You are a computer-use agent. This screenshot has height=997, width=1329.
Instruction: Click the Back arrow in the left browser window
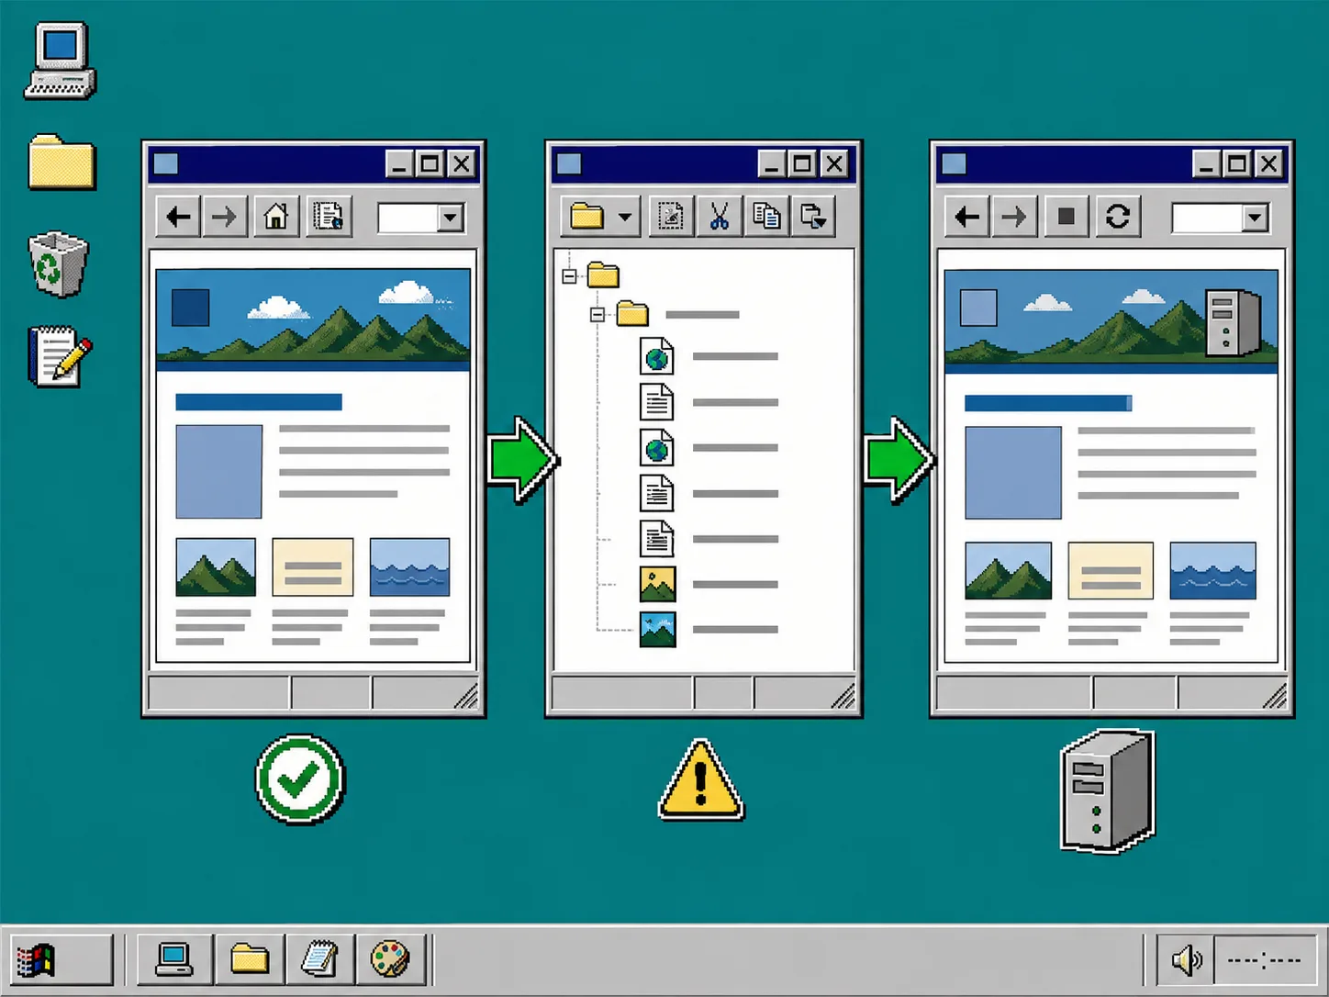point(178,218)
